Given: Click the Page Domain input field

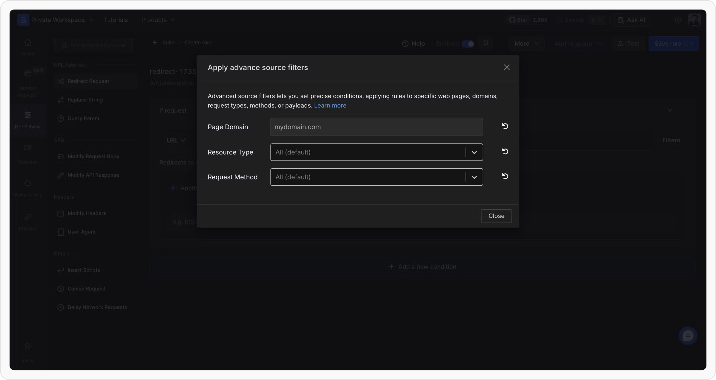Looking at the screenshot, I should 376,127.
